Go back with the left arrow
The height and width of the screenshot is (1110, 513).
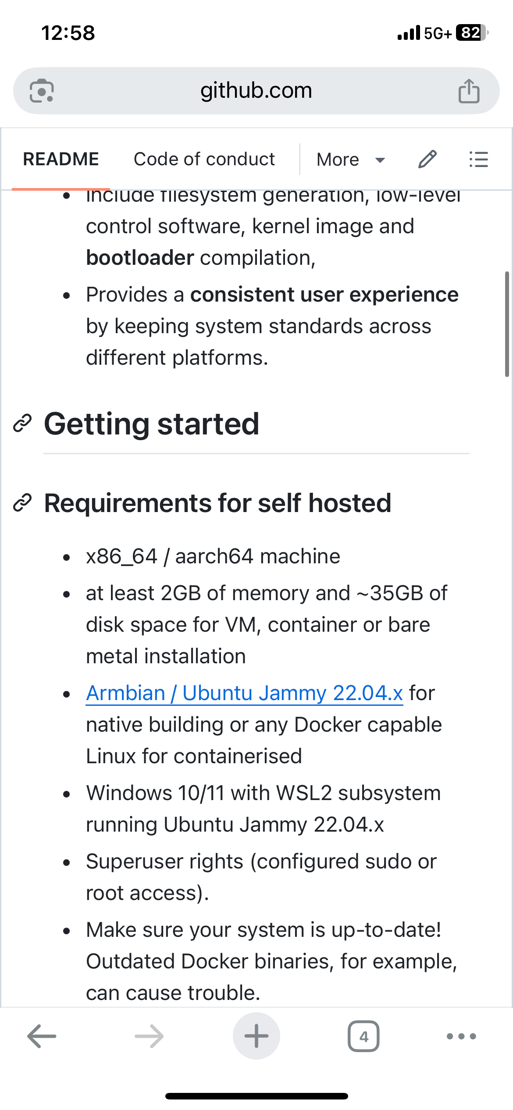point(42,1036)
